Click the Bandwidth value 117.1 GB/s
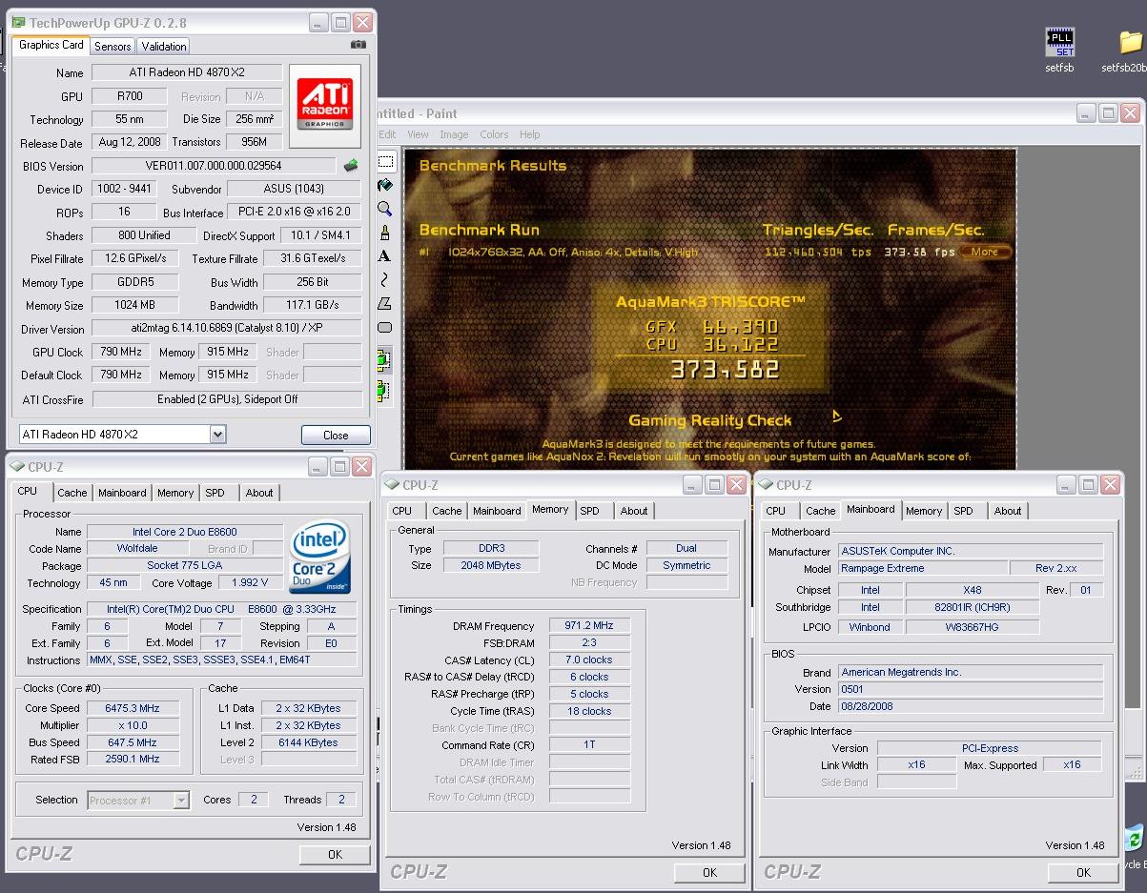The width and height of the screenshot is (1147, 893). pyautogui.click(x=313, y=305)
